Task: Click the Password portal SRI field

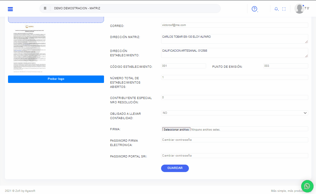Action: tap(235, 156)
